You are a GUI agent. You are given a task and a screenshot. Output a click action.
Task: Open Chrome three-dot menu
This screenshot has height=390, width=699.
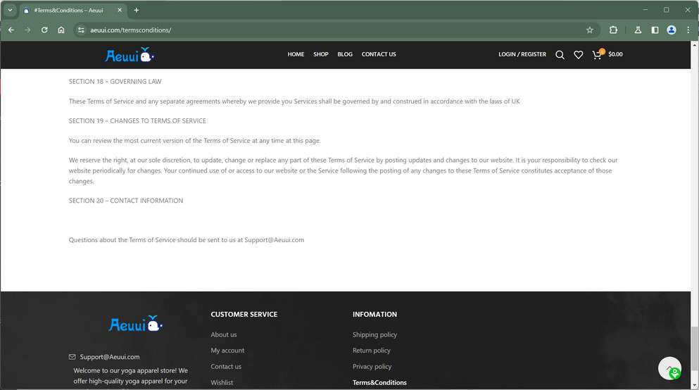[688, 30]
